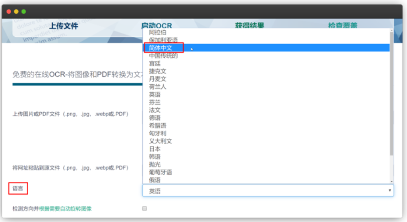407x222 pixels.
Task: Toggle the auto-rotate image checkbox
Action: tap(144, 208)
